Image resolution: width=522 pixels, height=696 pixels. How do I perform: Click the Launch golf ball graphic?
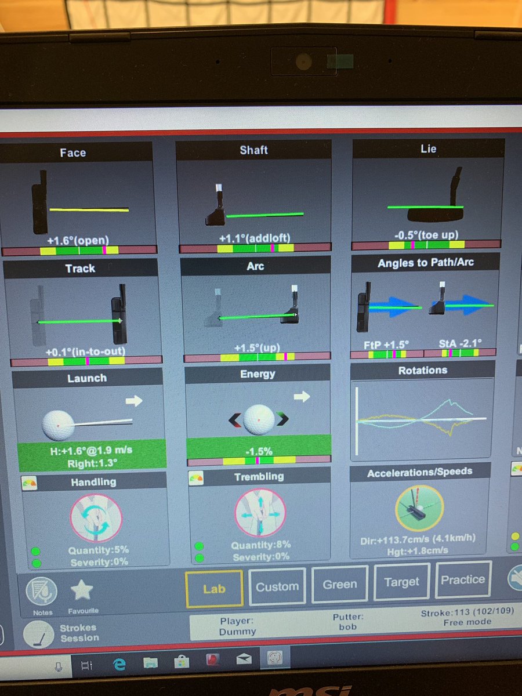(58, 426)
